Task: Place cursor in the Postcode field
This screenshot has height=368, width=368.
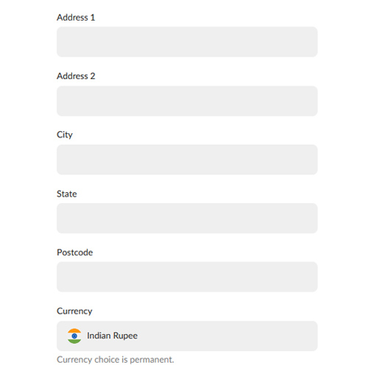Action: pos(187,277)
